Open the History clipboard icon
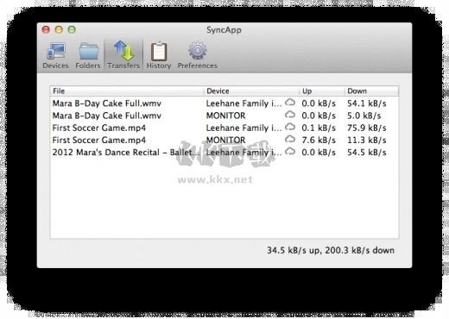Image resolution: width=449 pixels, height=319 pixels. [x=159, y=52]
